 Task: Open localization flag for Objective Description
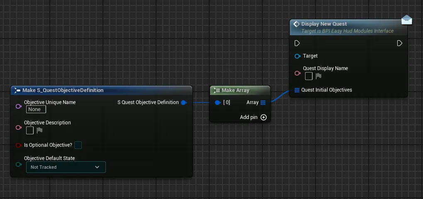coord(40,130)
